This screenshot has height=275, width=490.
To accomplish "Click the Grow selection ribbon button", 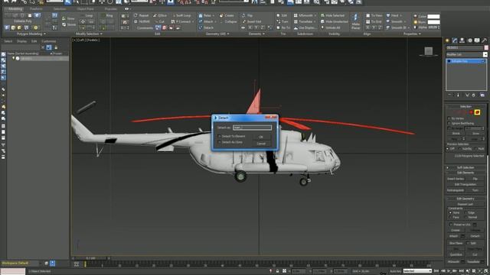I will pyautogui.click(x=69, y=18).
